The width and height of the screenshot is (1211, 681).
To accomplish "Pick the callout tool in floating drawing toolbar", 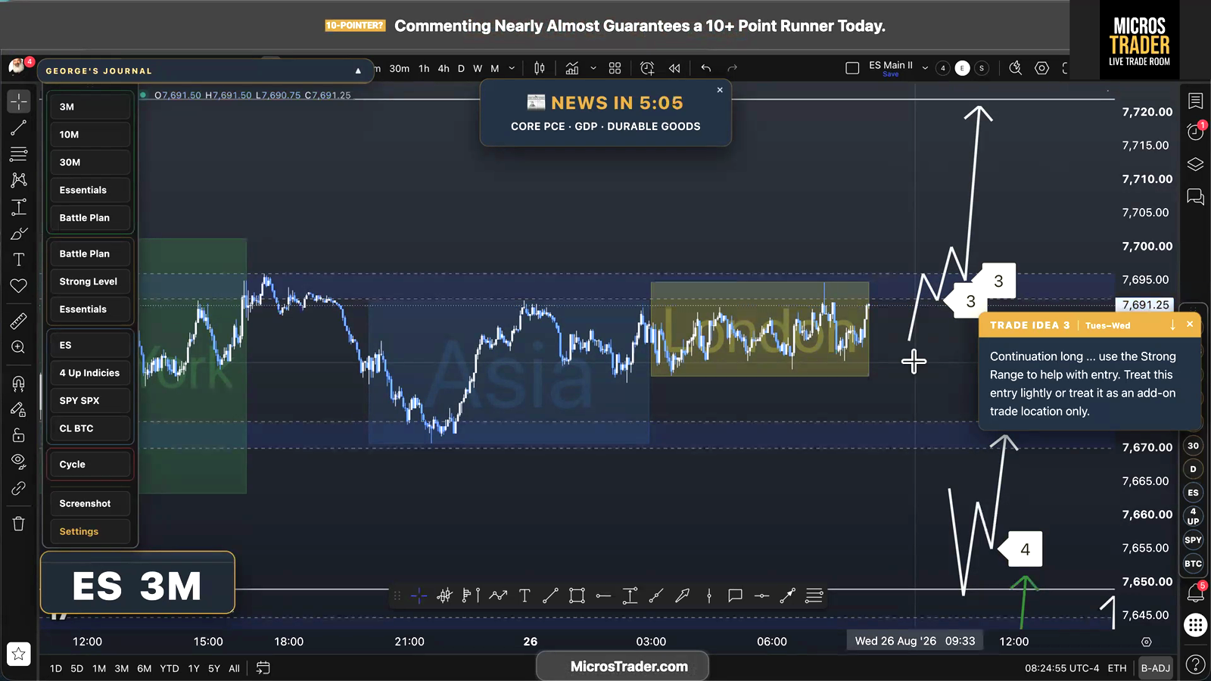I will [x=735, y=596].
